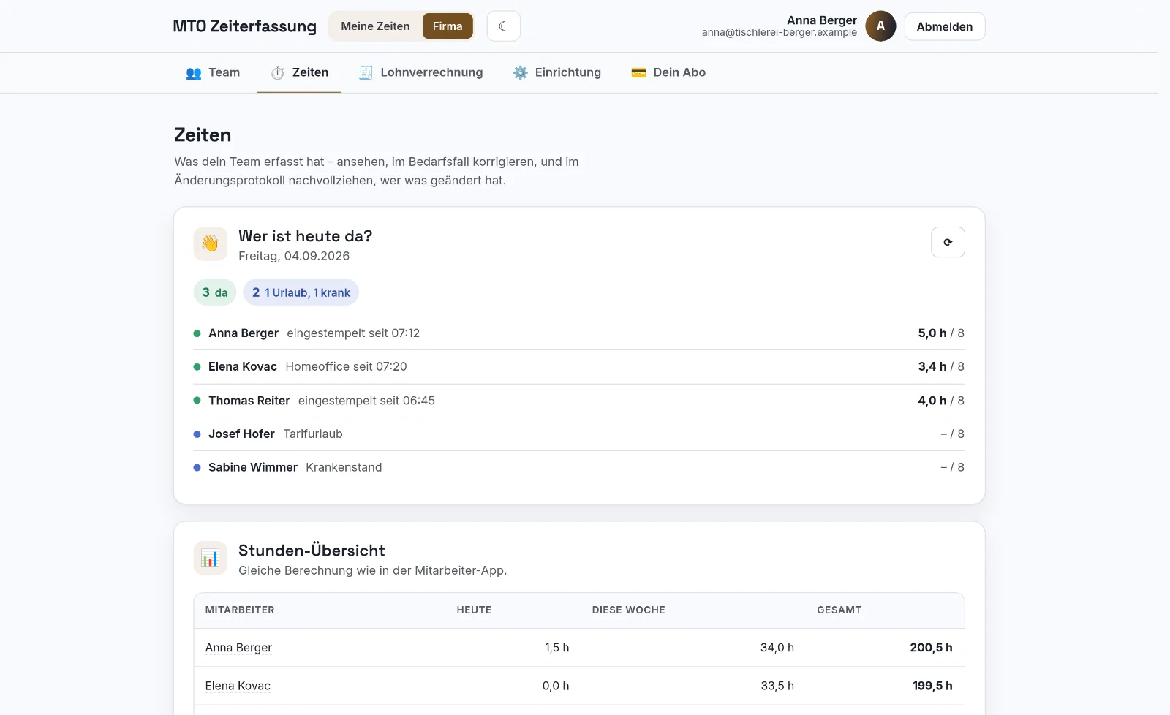The image size is (1170, 715).
Task: Click the MTO Zeiterfassung logo
Action: [245, 26]
